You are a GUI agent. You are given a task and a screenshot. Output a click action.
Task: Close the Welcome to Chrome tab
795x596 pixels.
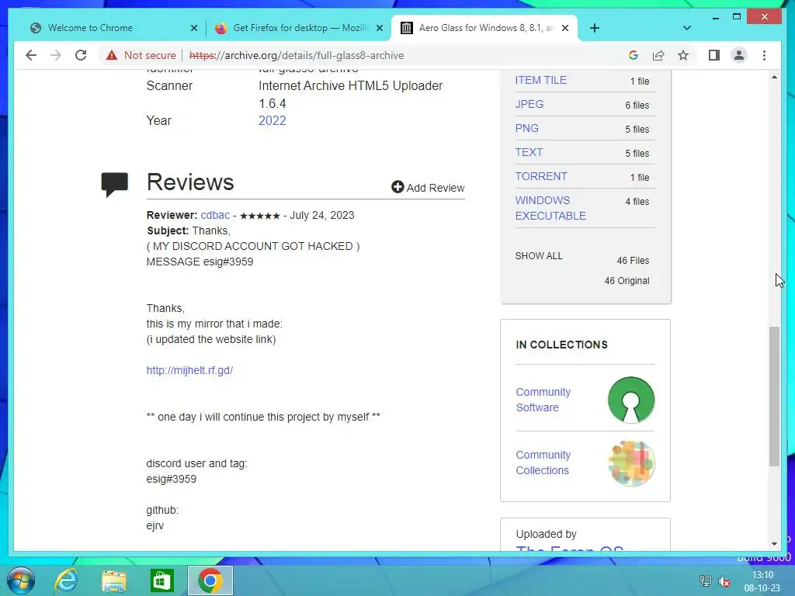[193, 28]
